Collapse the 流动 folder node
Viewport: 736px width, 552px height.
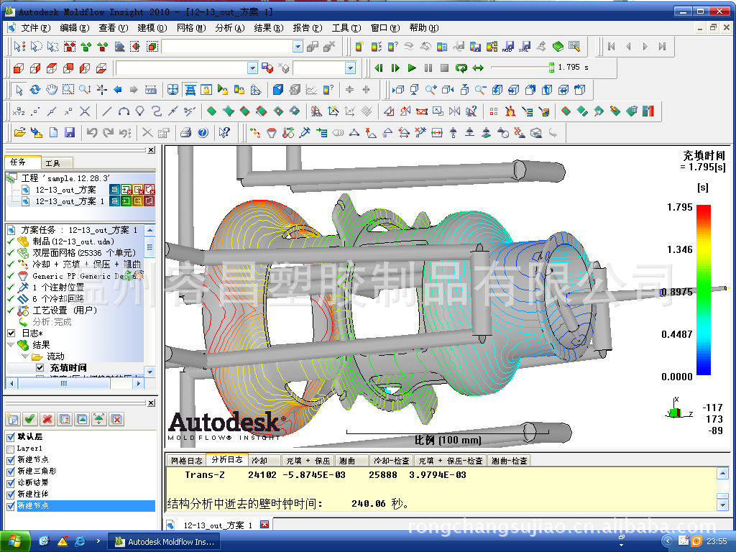click(25, 356)
